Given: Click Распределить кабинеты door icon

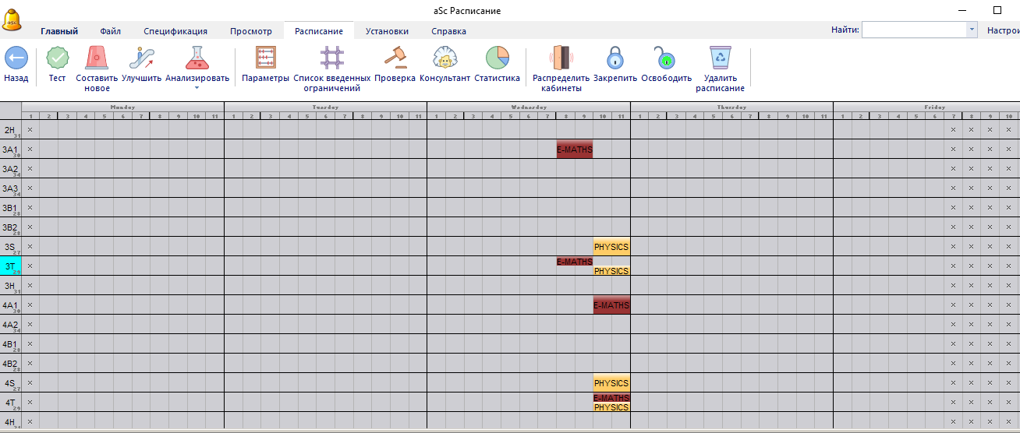Looking at the screenshot, I should point(561,58).
